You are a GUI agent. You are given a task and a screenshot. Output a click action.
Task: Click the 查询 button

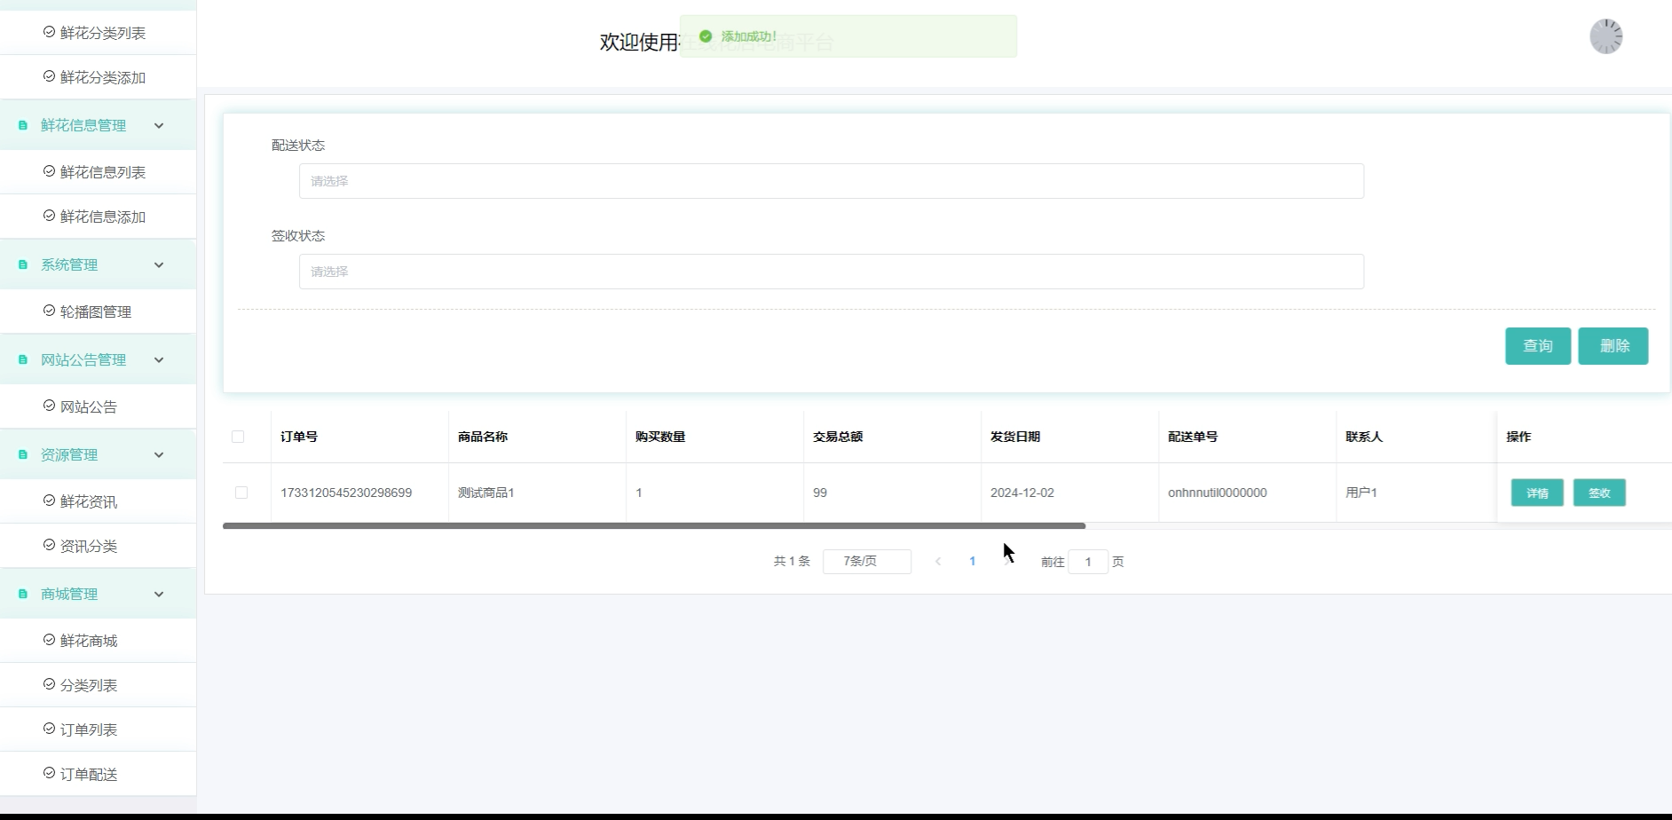(x=1538, y=346)
